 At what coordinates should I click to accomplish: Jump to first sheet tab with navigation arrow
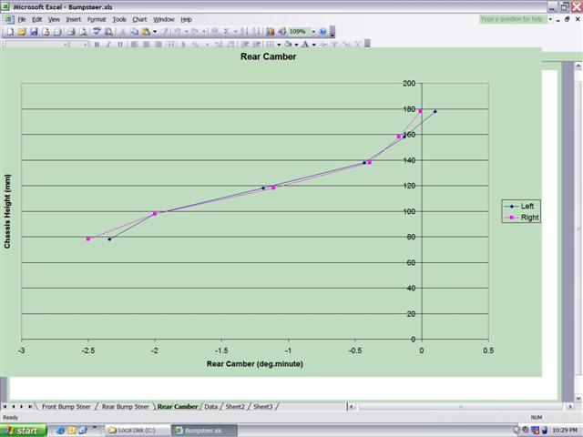click(5, 407)
